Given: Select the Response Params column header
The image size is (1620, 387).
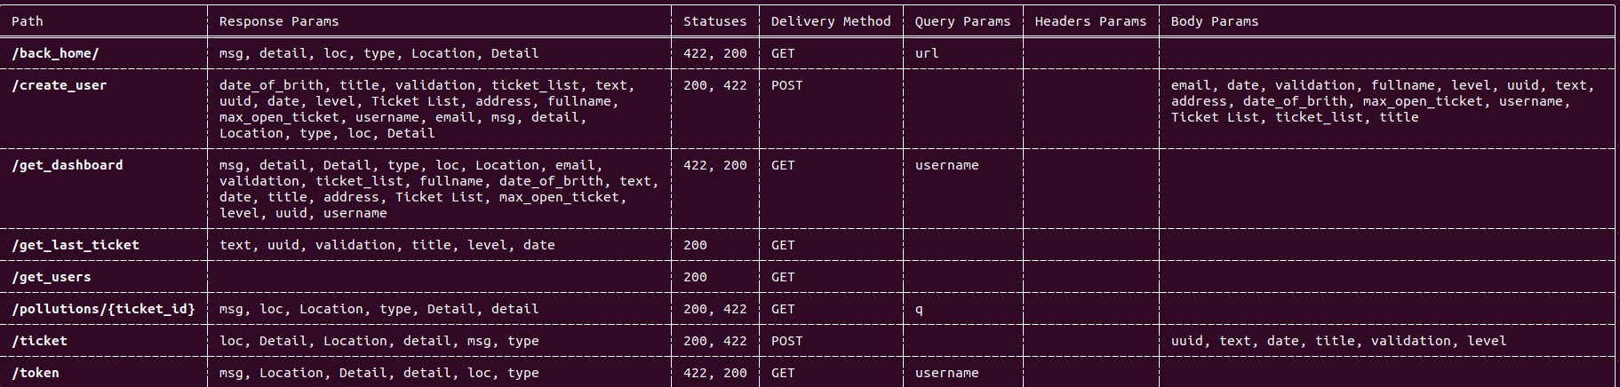Looking at the screenshot, I should (279, 21).
